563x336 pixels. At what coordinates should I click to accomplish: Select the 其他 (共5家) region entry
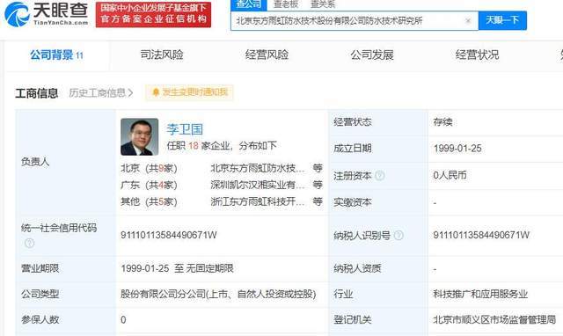(149, 201)
